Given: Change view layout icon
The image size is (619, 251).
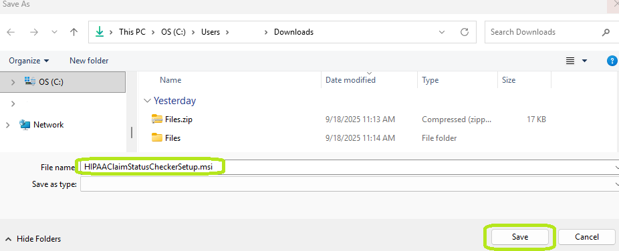Looking at the screenshot, I should [570, 61].
